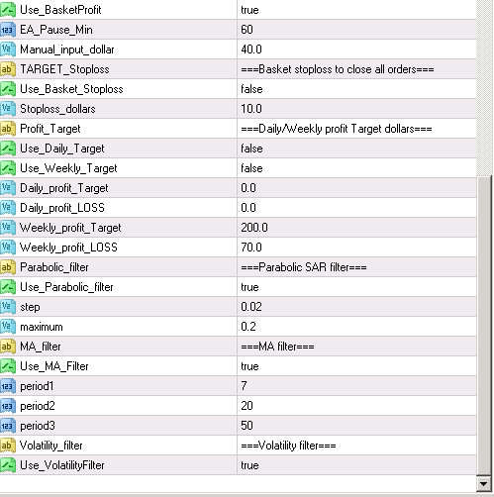Click the integer icon next to EA_Pause_Min
Image resolution: width=494 pixels, height=497 pixels.
click(x=8, y=30)
